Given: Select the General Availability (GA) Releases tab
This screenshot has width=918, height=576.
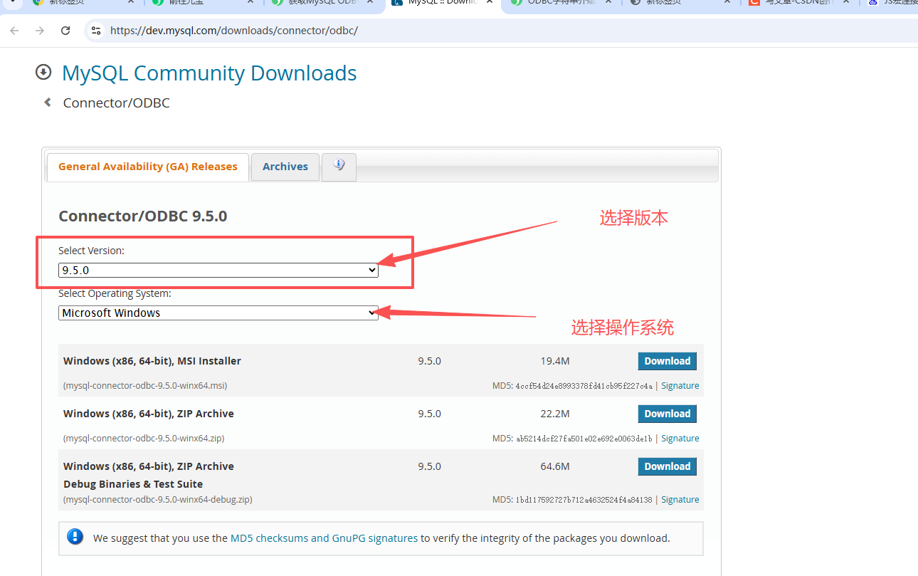Looking at the screenshot, I should [x=147, y=166].
